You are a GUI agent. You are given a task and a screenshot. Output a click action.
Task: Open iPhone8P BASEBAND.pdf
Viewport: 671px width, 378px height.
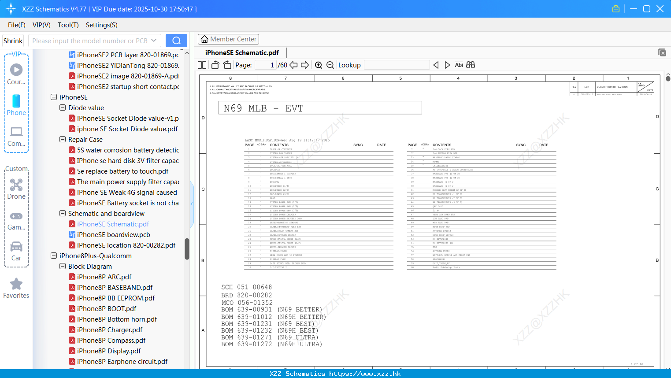click(115, 287)
